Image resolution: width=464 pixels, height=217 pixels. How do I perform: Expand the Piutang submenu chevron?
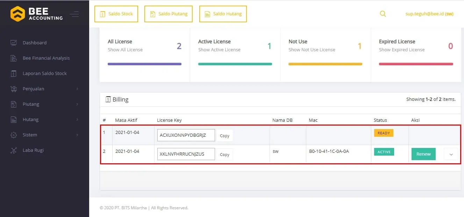tap(77, 104)
